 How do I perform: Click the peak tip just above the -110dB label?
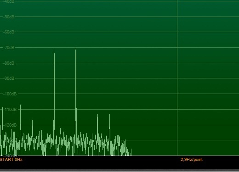(20, 105)
